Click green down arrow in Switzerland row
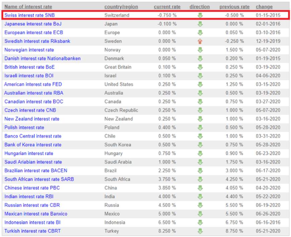The image size is (291, 237). coord(200,15)
